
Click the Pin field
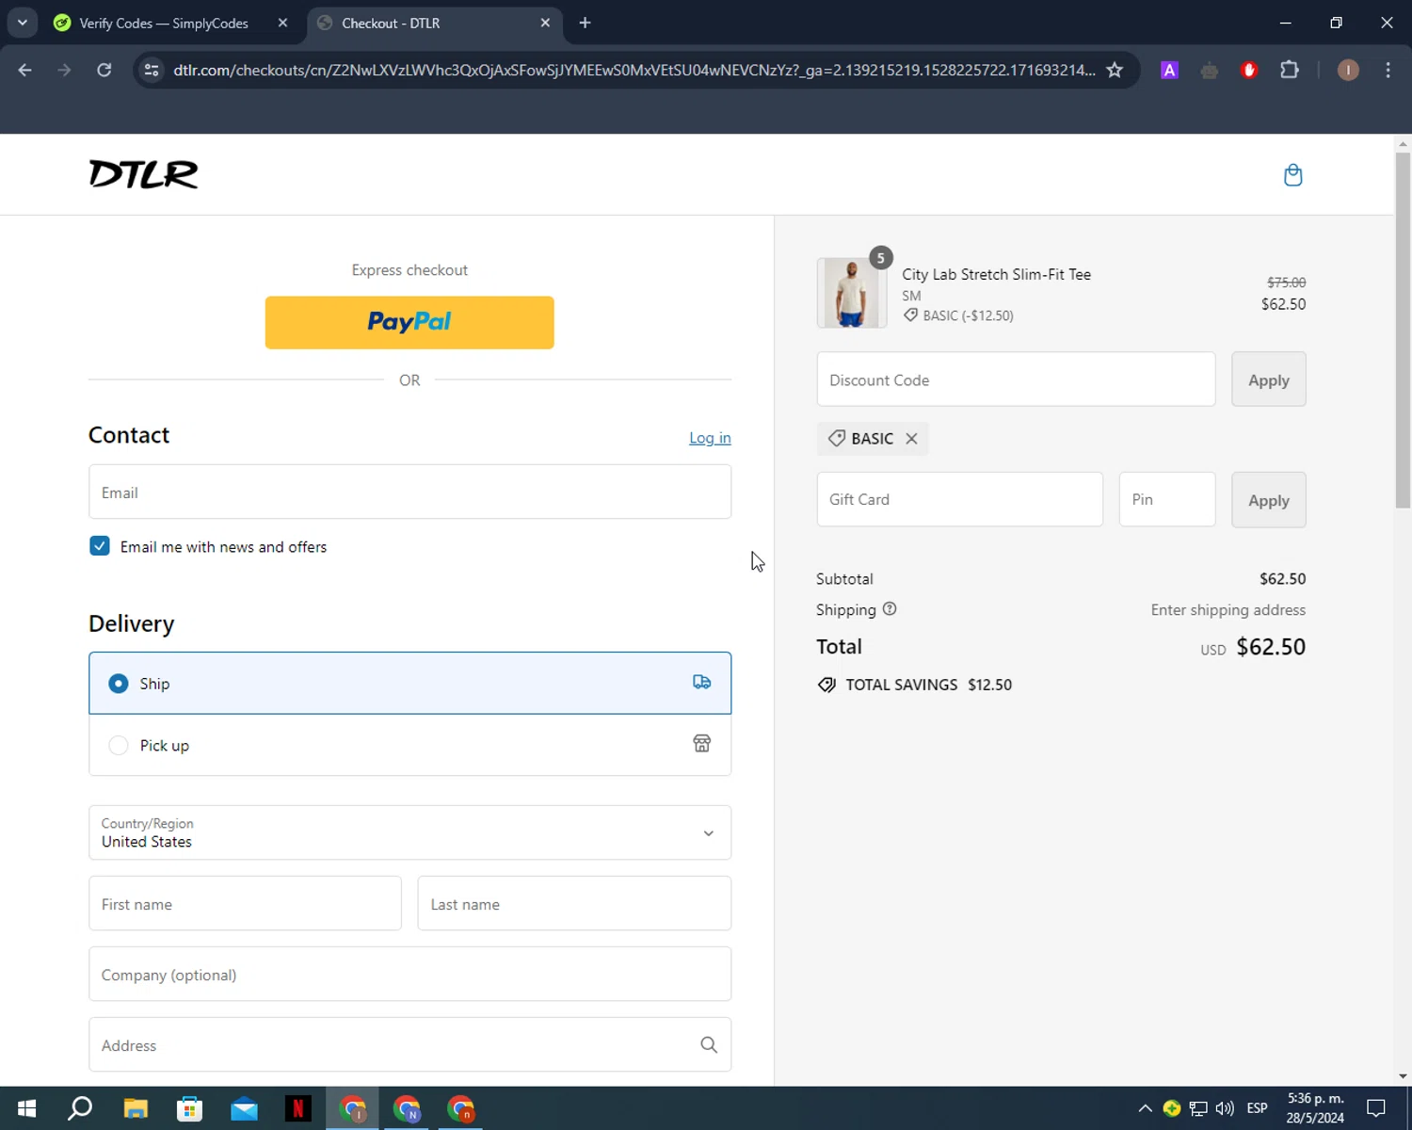click(1167, 499)
